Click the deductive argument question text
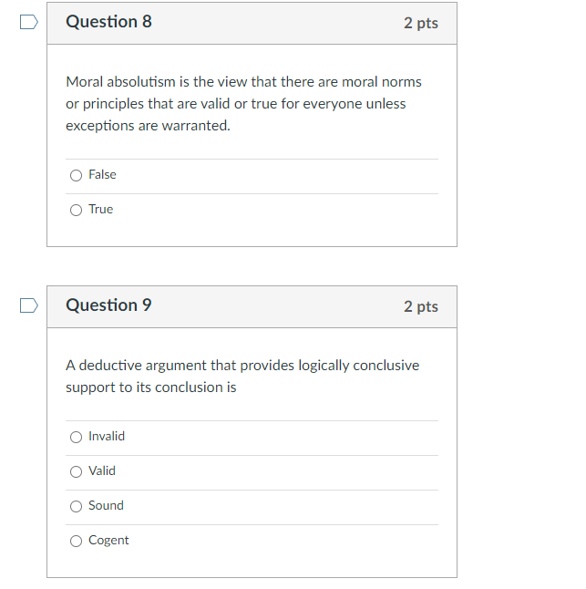This screenshot has height=589, width=586. click(242, 376)
